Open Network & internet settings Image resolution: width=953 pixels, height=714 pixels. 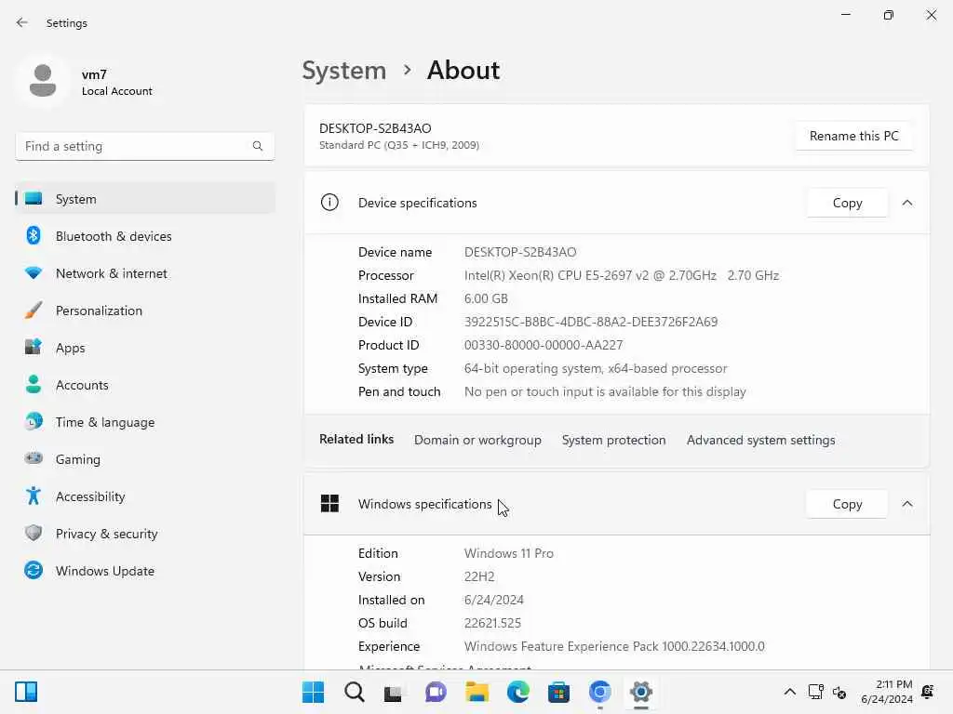145,273
